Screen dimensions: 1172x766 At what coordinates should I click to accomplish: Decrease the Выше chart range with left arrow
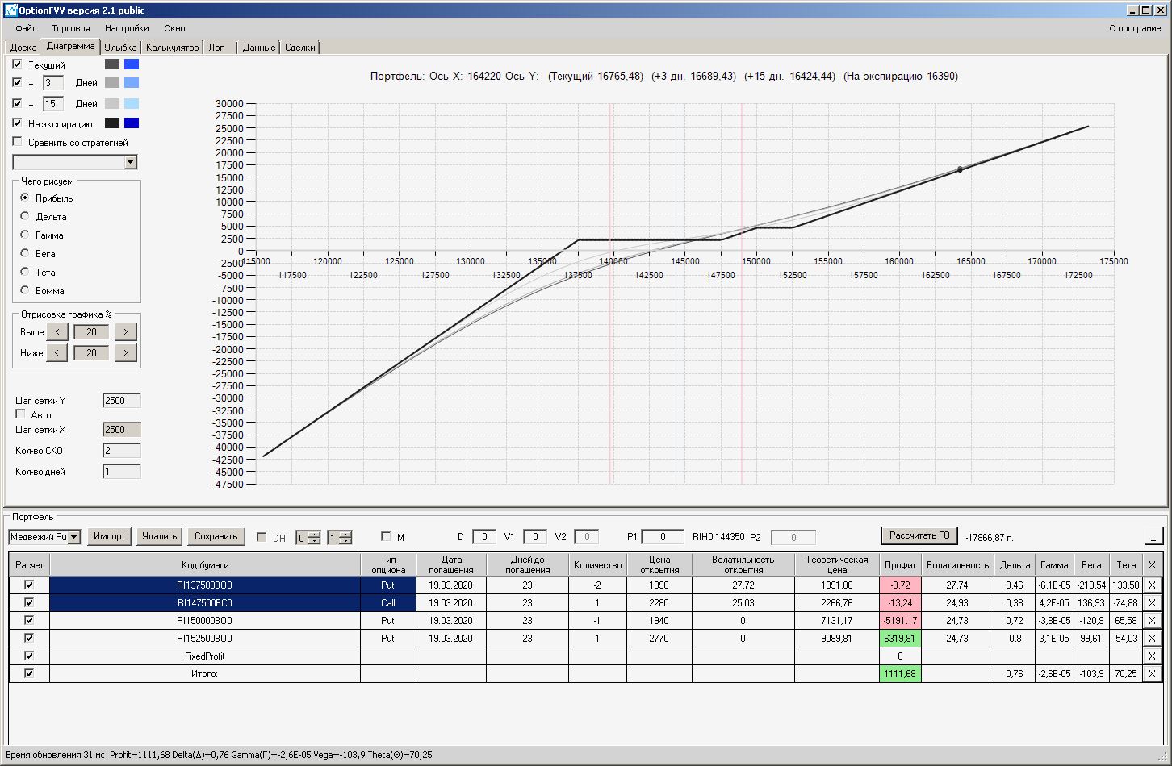pyautogui.click(x=57, y=332)
